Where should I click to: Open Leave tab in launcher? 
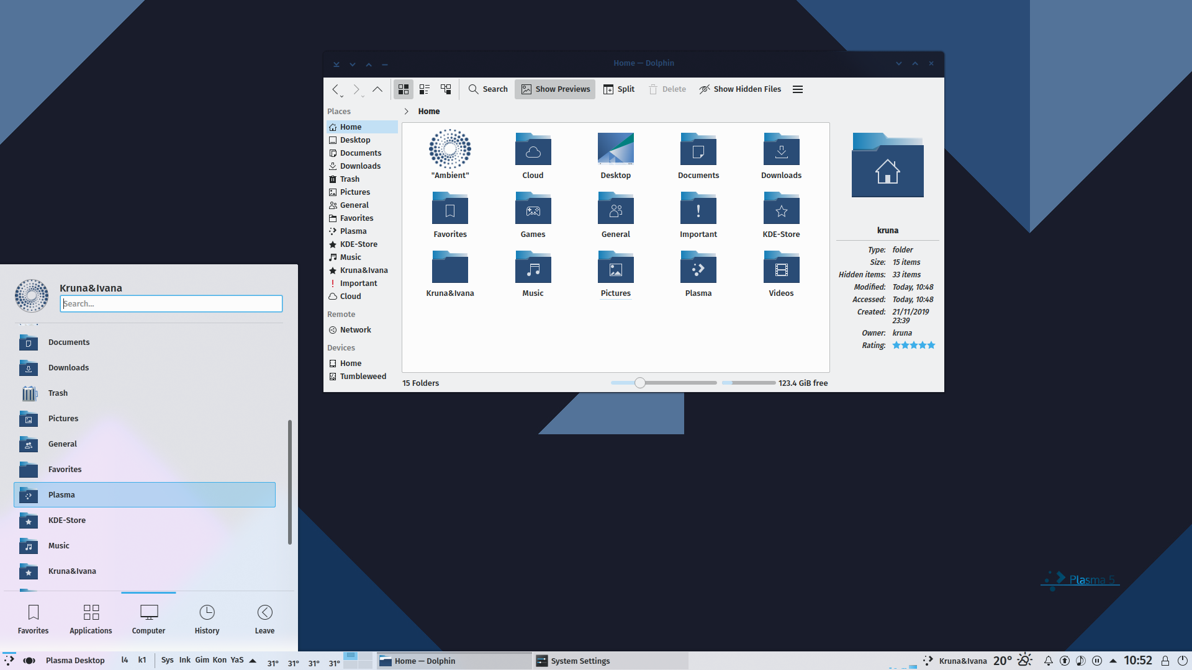(264, 620)
